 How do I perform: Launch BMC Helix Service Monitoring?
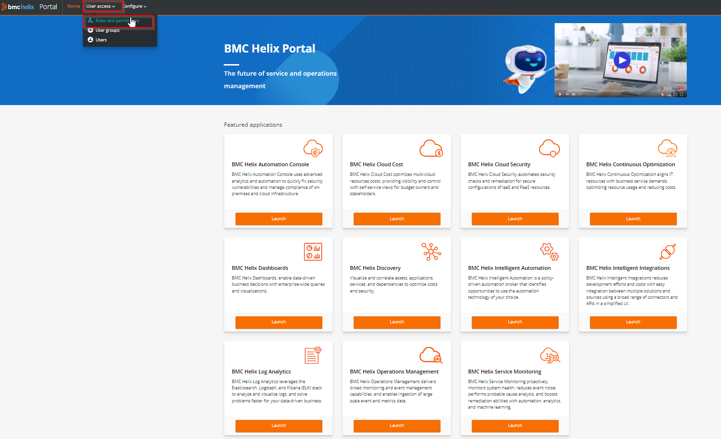[515, 426]
